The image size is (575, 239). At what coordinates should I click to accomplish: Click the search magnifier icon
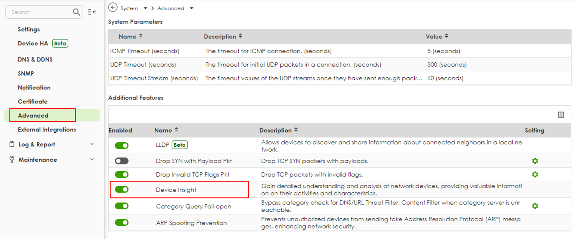tap(77, 12)
